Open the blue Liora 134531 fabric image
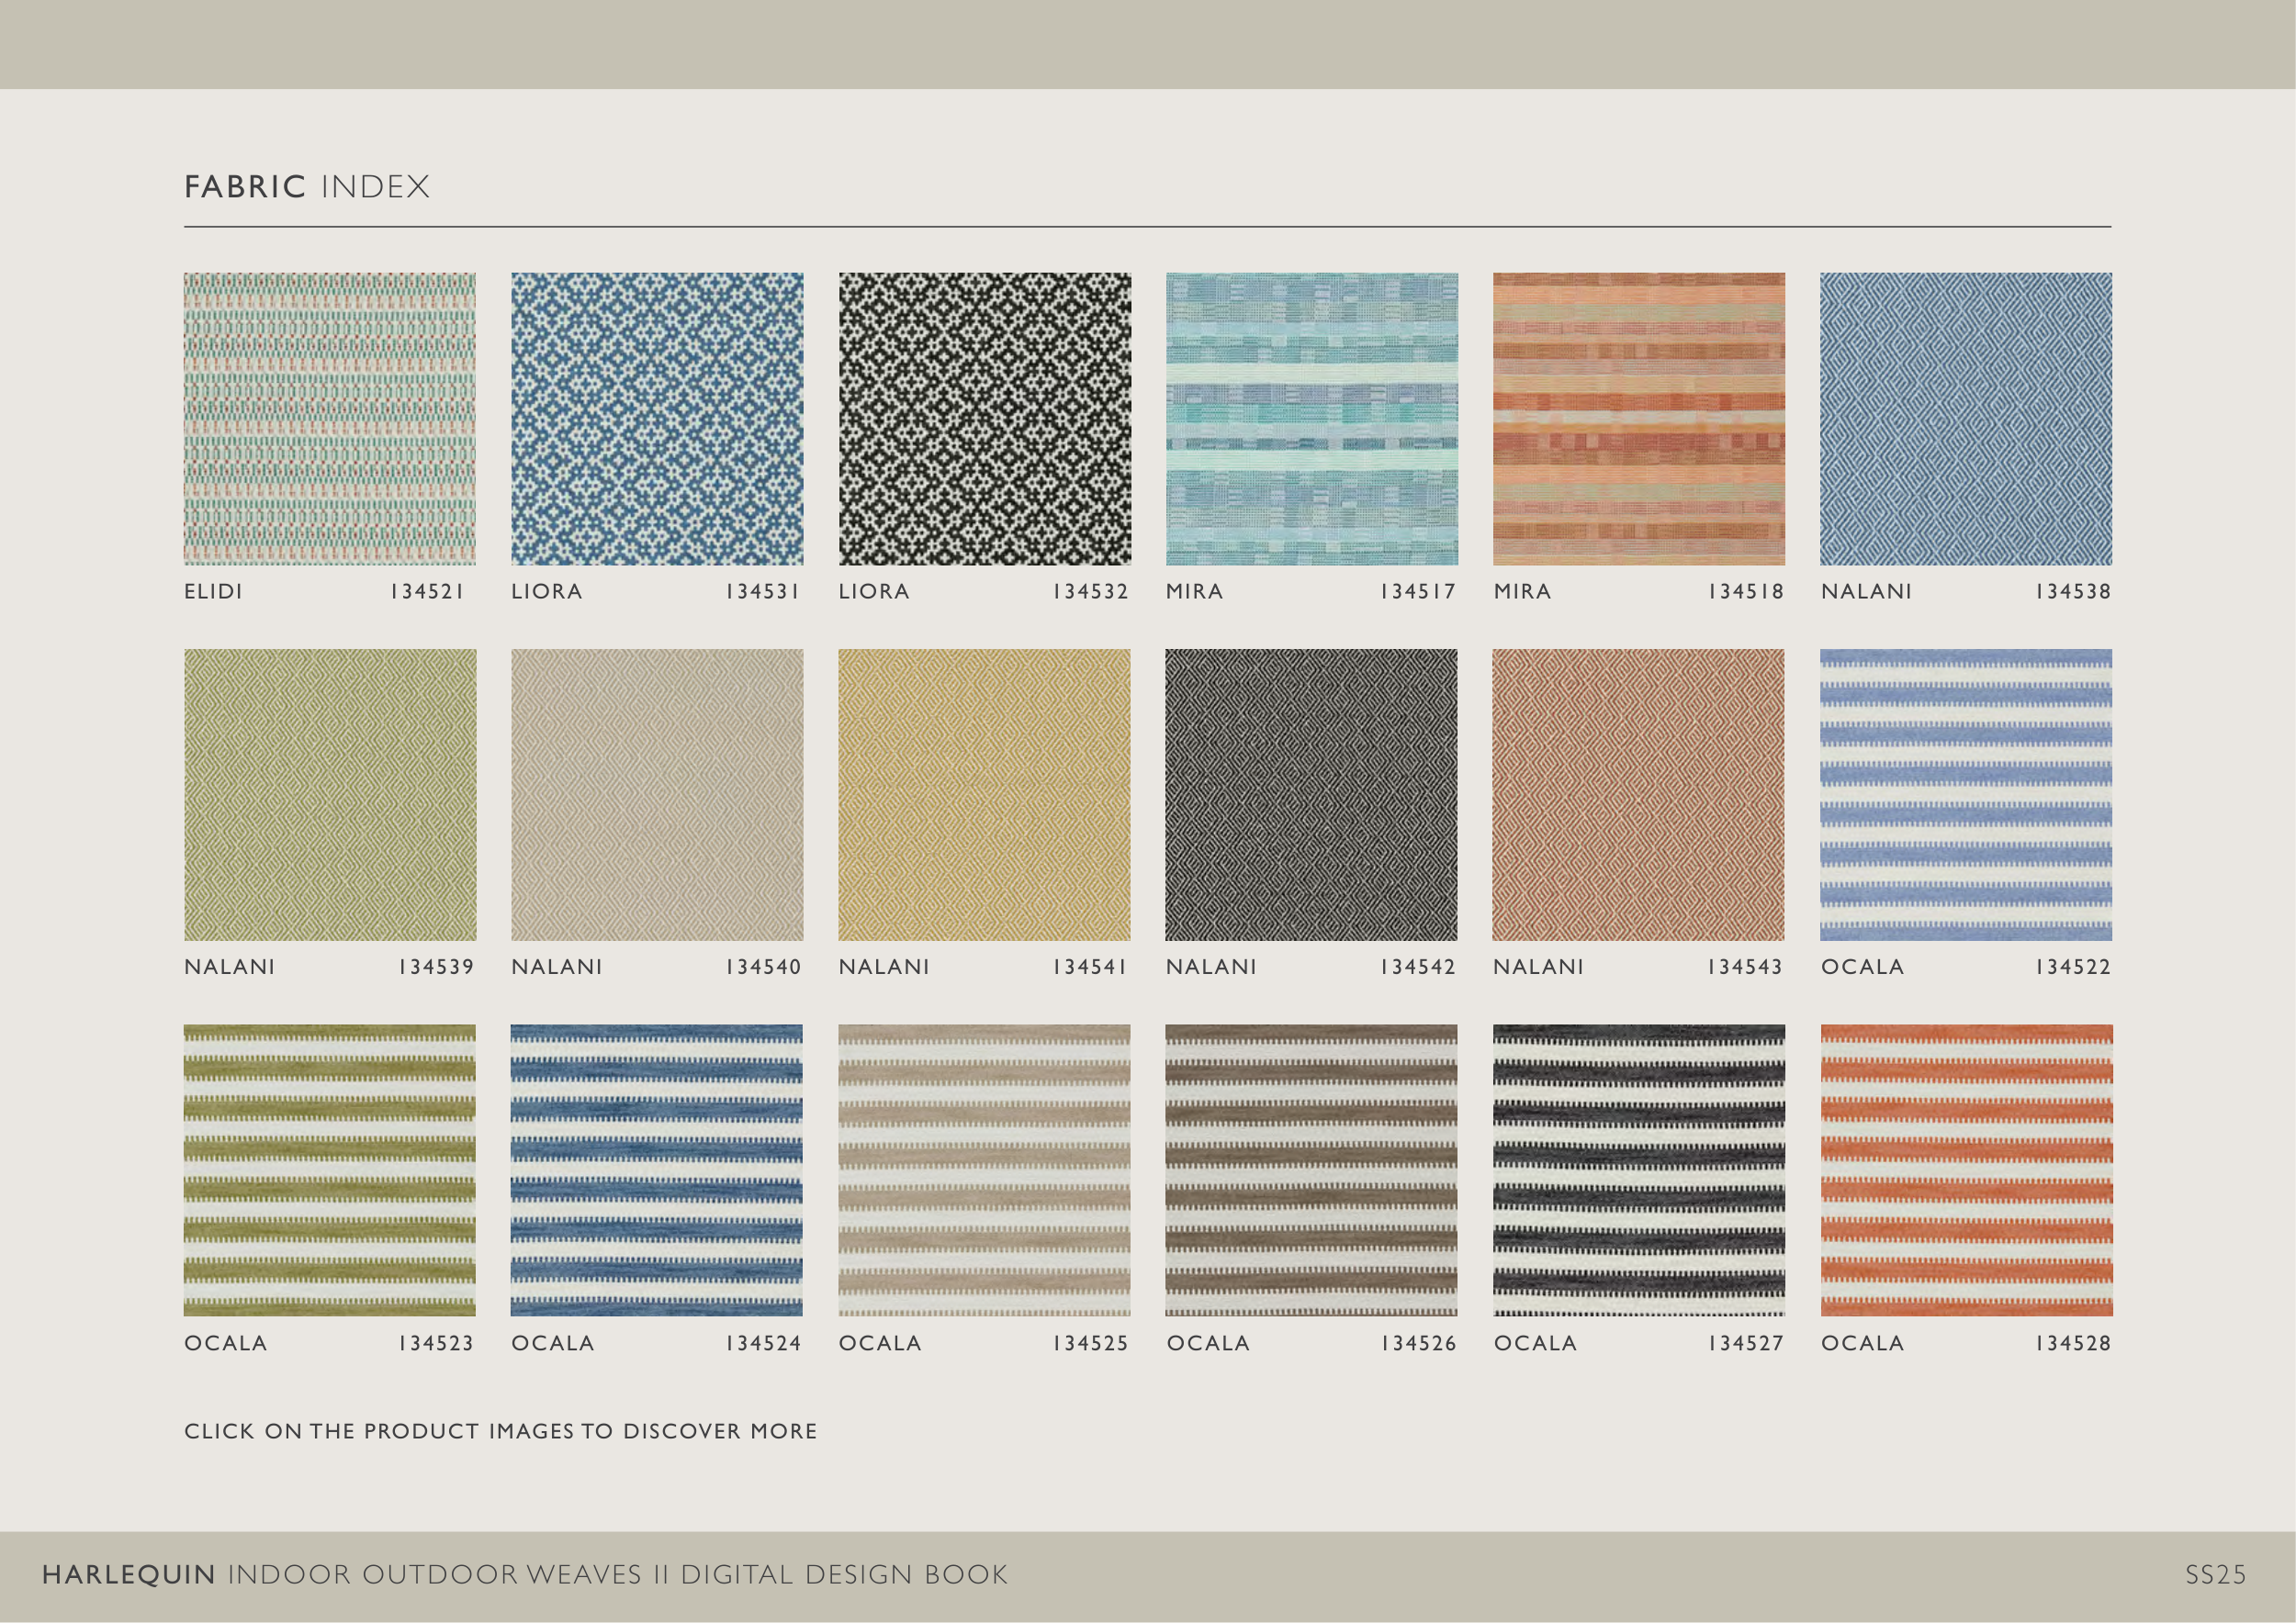The image size is (2296, 1623). pyautogui.click(x=657, y=419)
